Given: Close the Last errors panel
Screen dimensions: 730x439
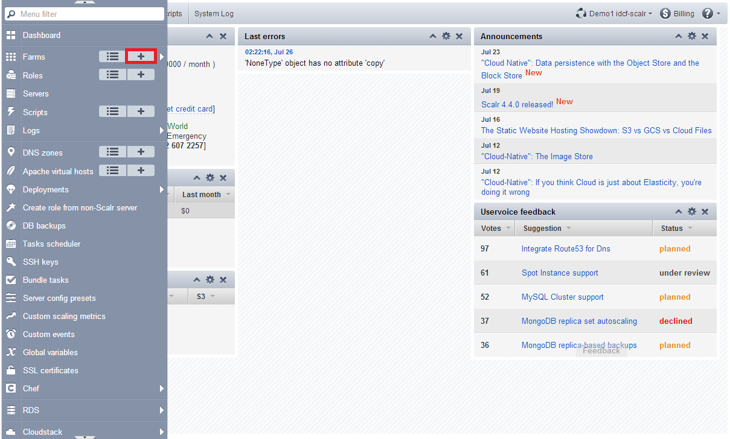Looking at the screenshot, I should 459,36.
